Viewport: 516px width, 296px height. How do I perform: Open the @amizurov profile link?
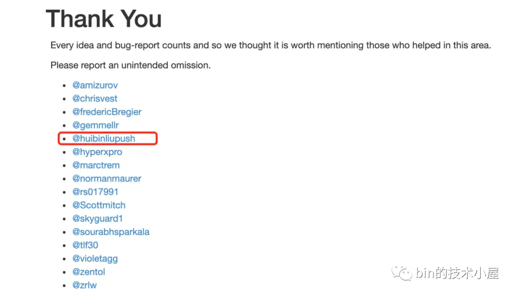click(95, 85)
